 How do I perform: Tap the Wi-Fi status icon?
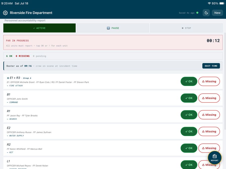tap(209, 3)
